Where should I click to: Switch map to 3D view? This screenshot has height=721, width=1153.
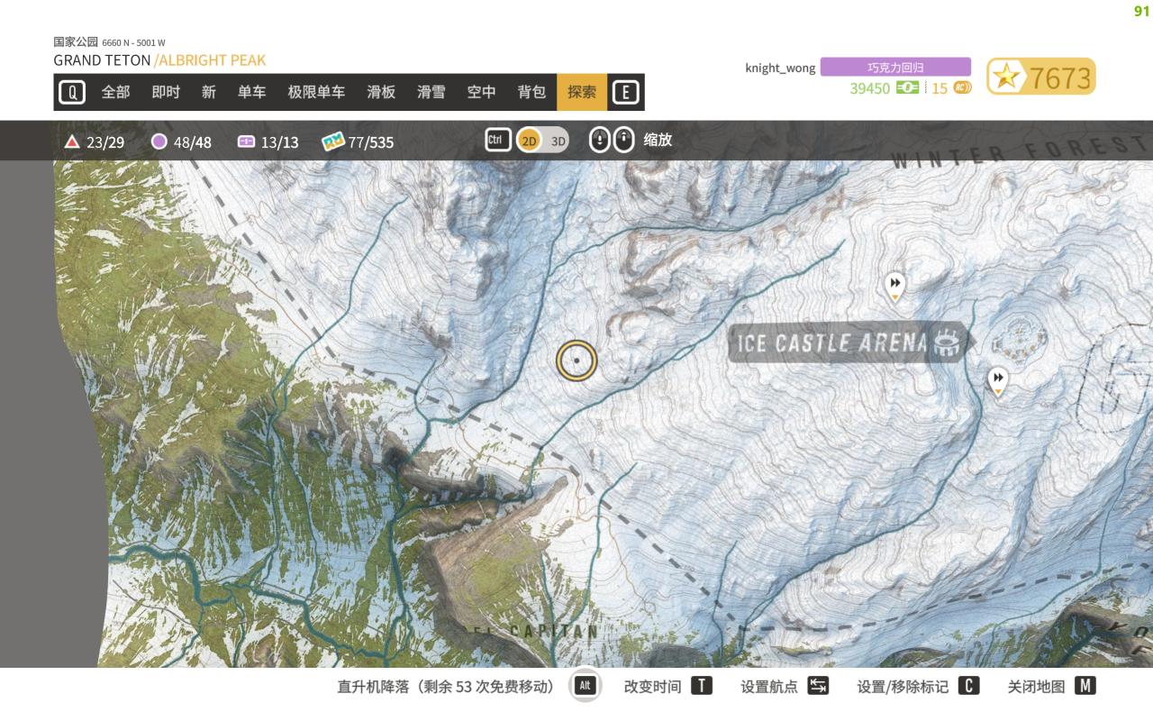[558, 141]
